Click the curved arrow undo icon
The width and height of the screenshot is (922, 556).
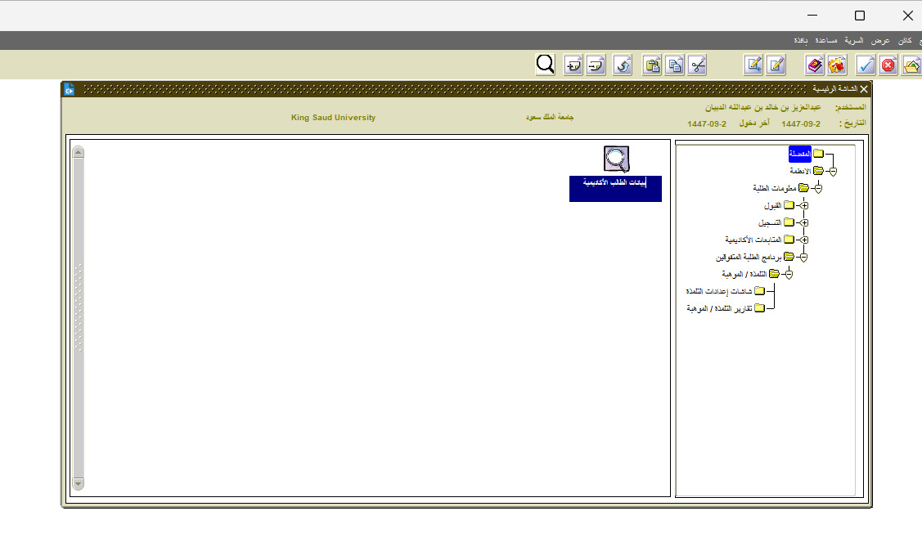(623, 65)
